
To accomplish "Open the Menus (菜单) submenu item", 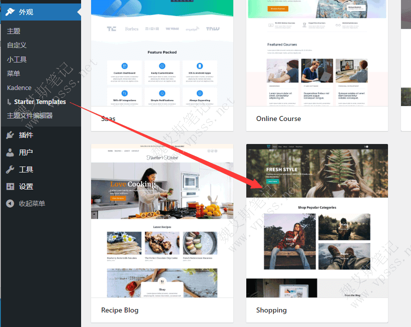I will [14, 73].
